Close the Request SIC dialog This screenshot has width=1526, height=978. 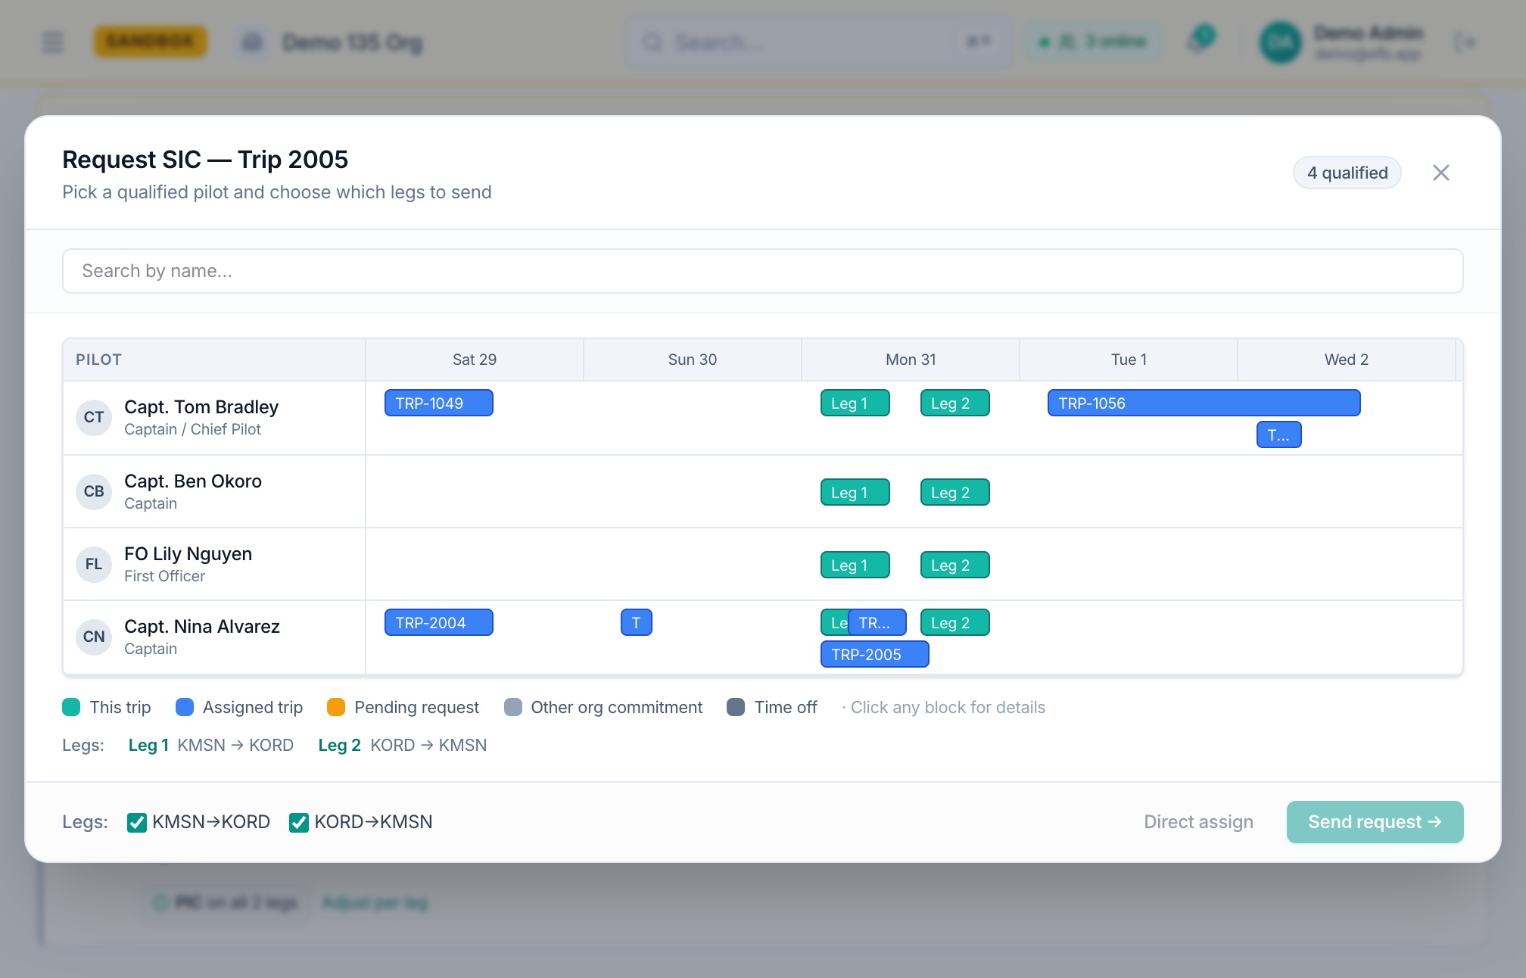[x=1440, y=173]
